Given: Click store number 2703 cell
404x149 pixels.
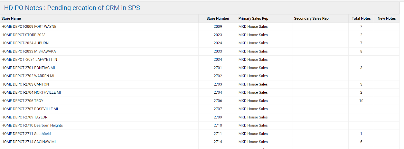Looking at the screenshot, I should click(218, 84).
